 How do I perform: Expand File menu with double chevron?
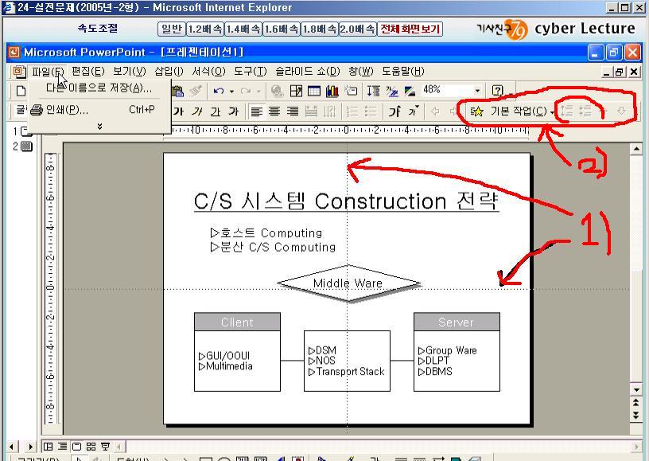click(x=99, y=127)
